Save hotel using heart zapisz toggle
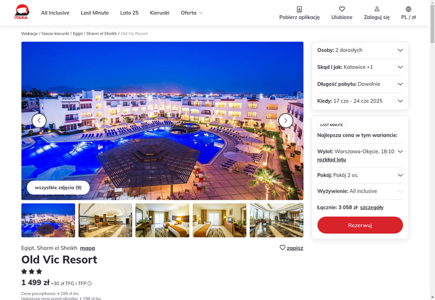 pyautogui.click(x=291, y=248)
